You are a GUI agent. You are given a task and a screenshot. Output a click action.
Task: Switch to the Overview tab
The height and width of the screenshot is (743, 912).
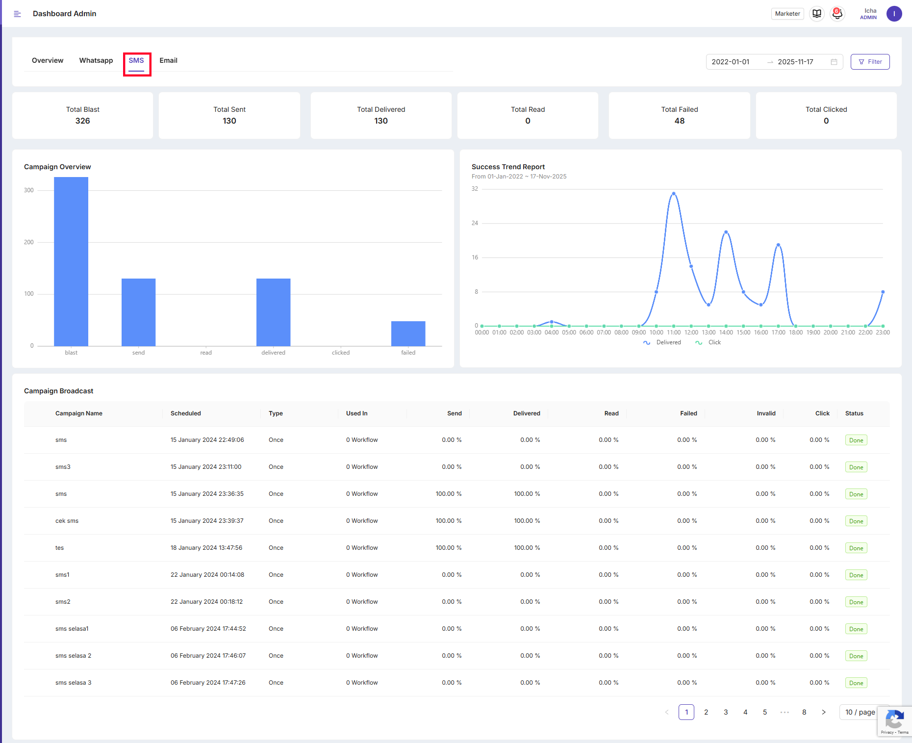coord(48,60)
